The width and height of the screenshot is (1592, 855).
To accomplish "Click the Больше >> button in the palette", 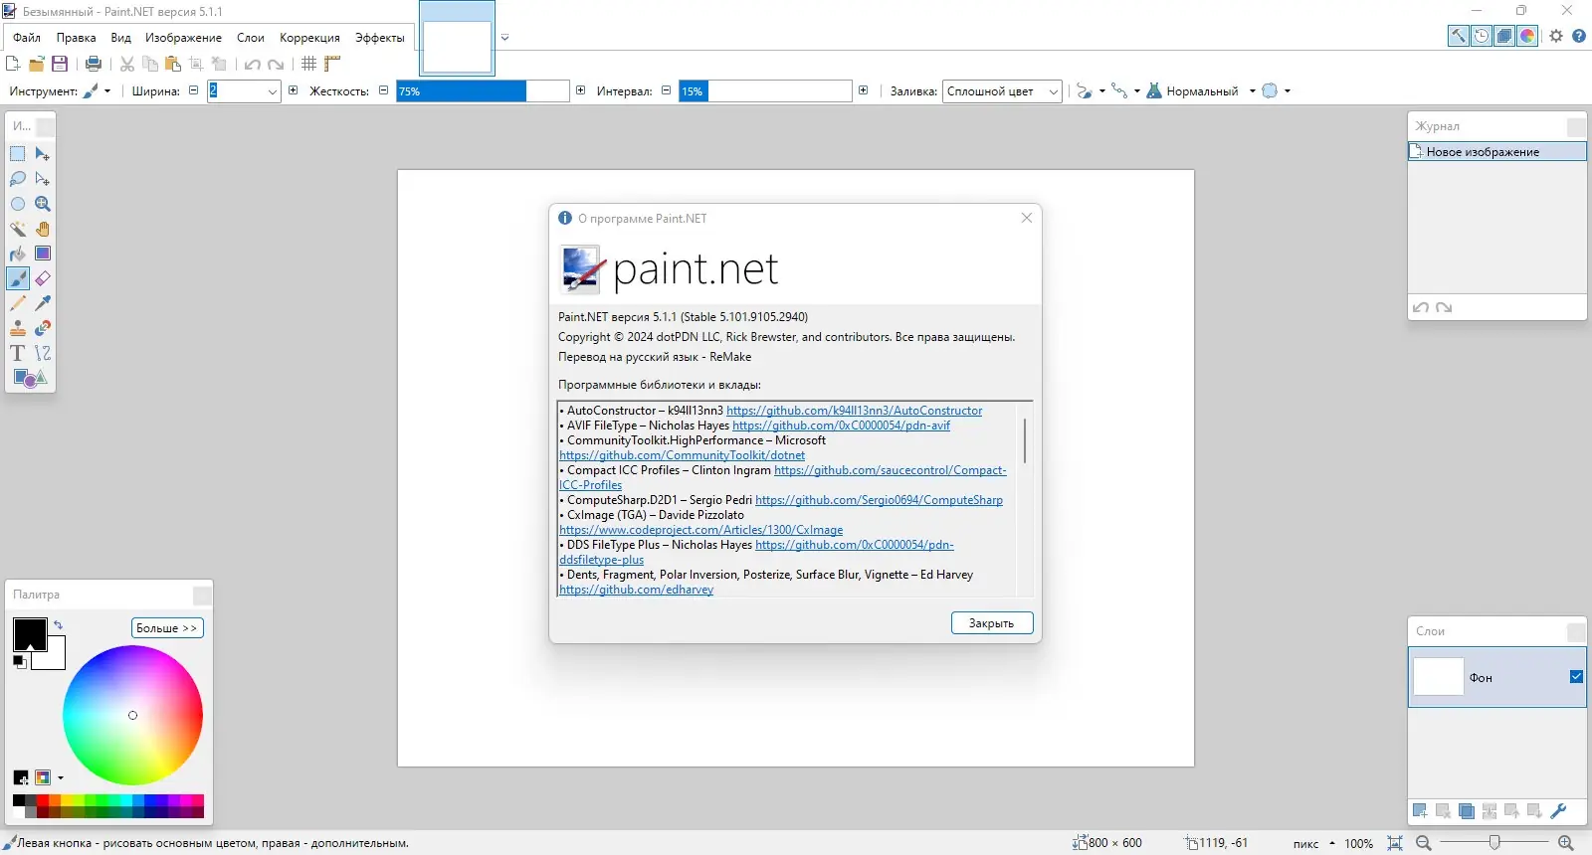I will pos(167,628).
